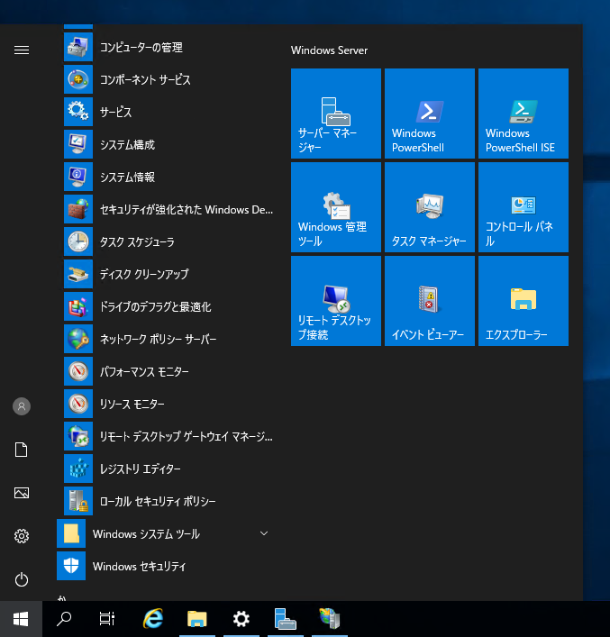Launch リモート デスクトップ接続 tile
610x637 pixels.
[x=335, y=301]
